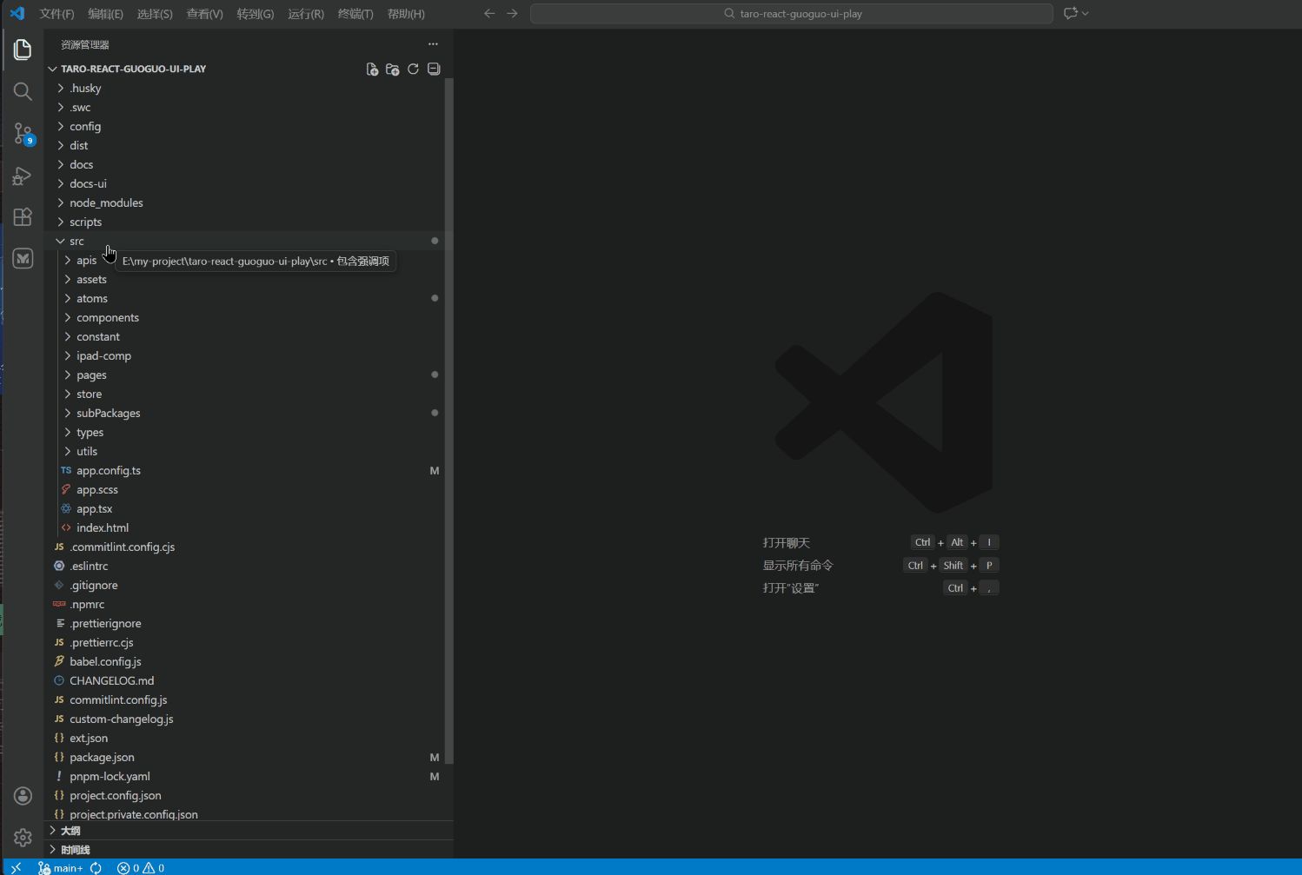Viewport: 1302px width, 875px height.
Task: Collapse the src folder
Action: coord(76,242)
